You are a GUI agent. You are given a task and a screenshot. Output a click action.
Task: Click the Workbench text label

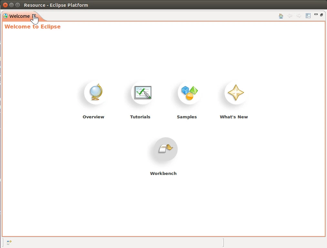tap(163, 174)
